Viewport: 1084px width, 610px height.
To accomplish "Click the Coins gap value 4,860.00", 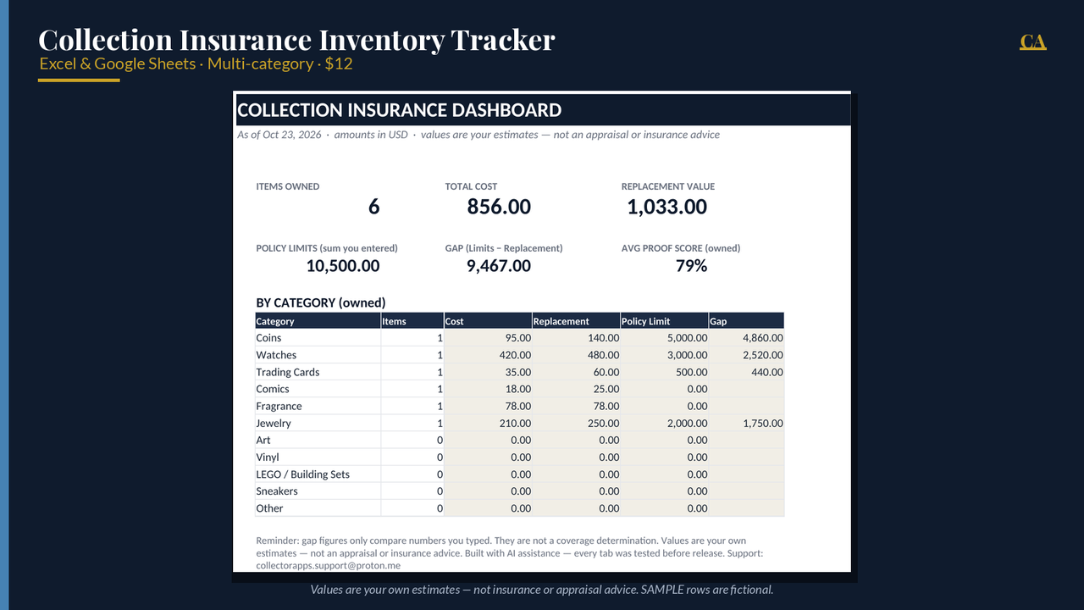I will pos(746,338).
